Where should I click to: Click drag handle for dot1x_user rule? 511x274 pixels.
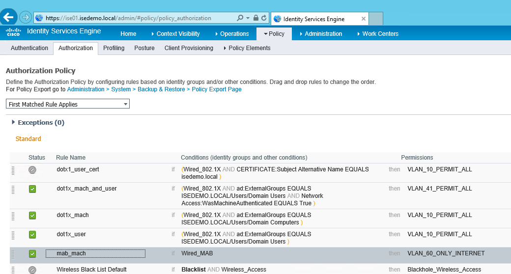click(x=13, y=235)
